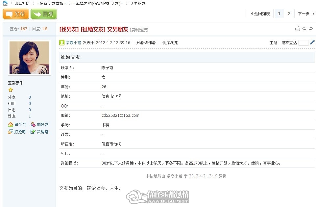
Task: Go to the forum home icon
Action: tap(5, 3)
